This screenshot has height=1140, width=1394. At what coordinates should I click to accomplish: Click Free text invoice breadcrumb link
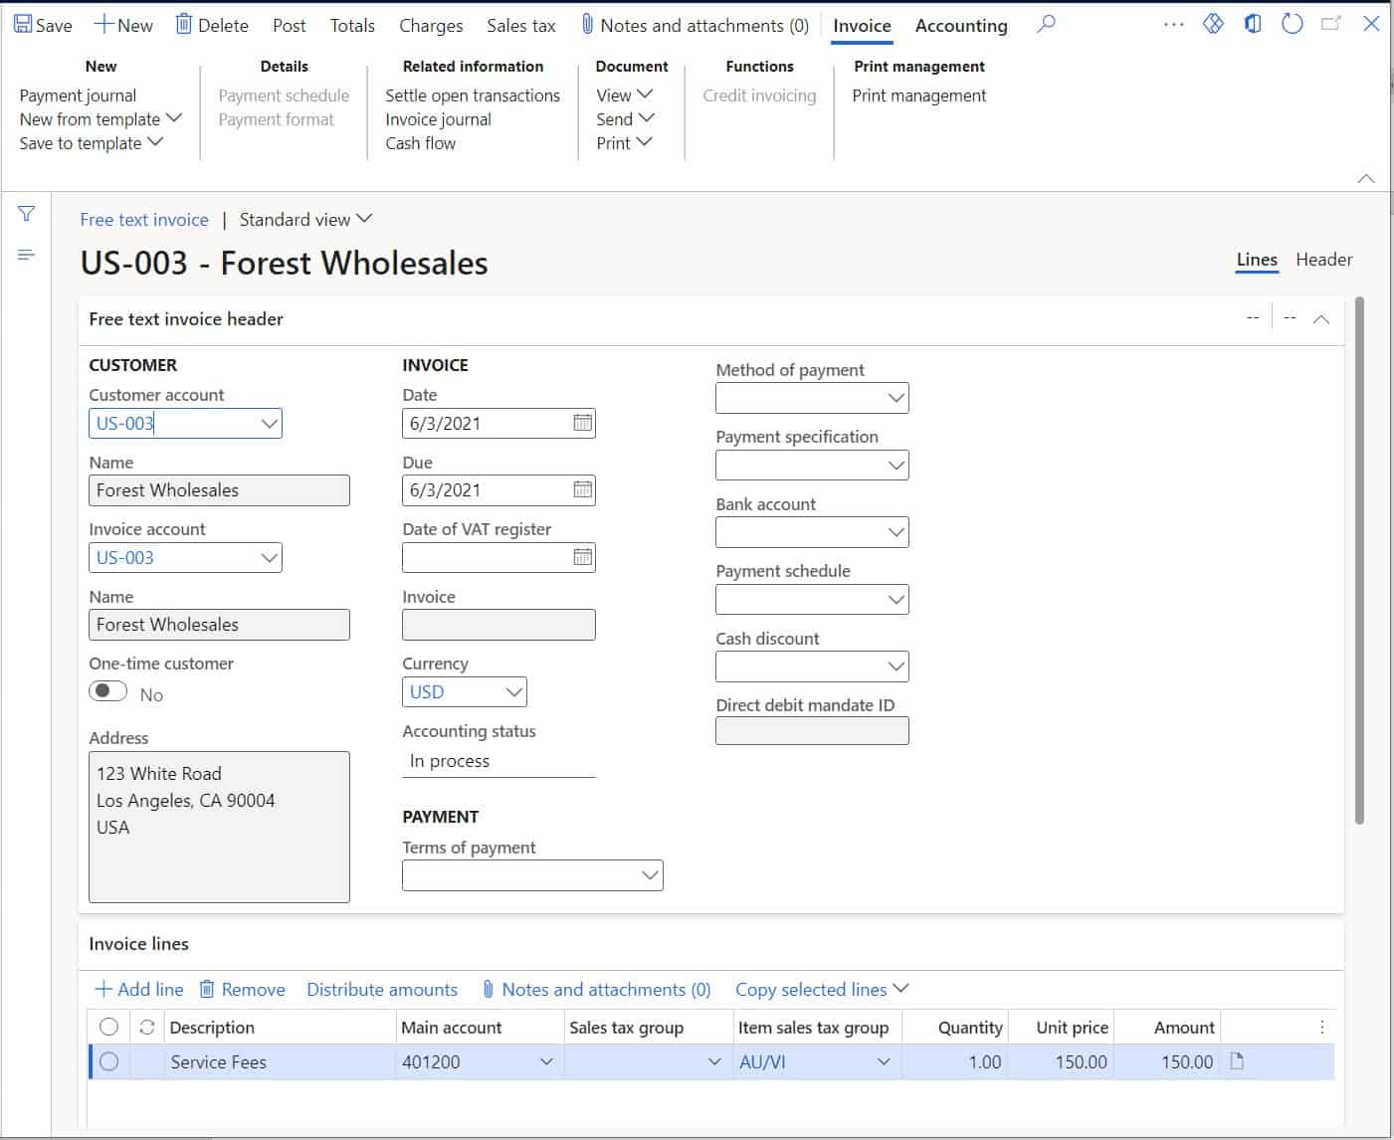point(144,219)
